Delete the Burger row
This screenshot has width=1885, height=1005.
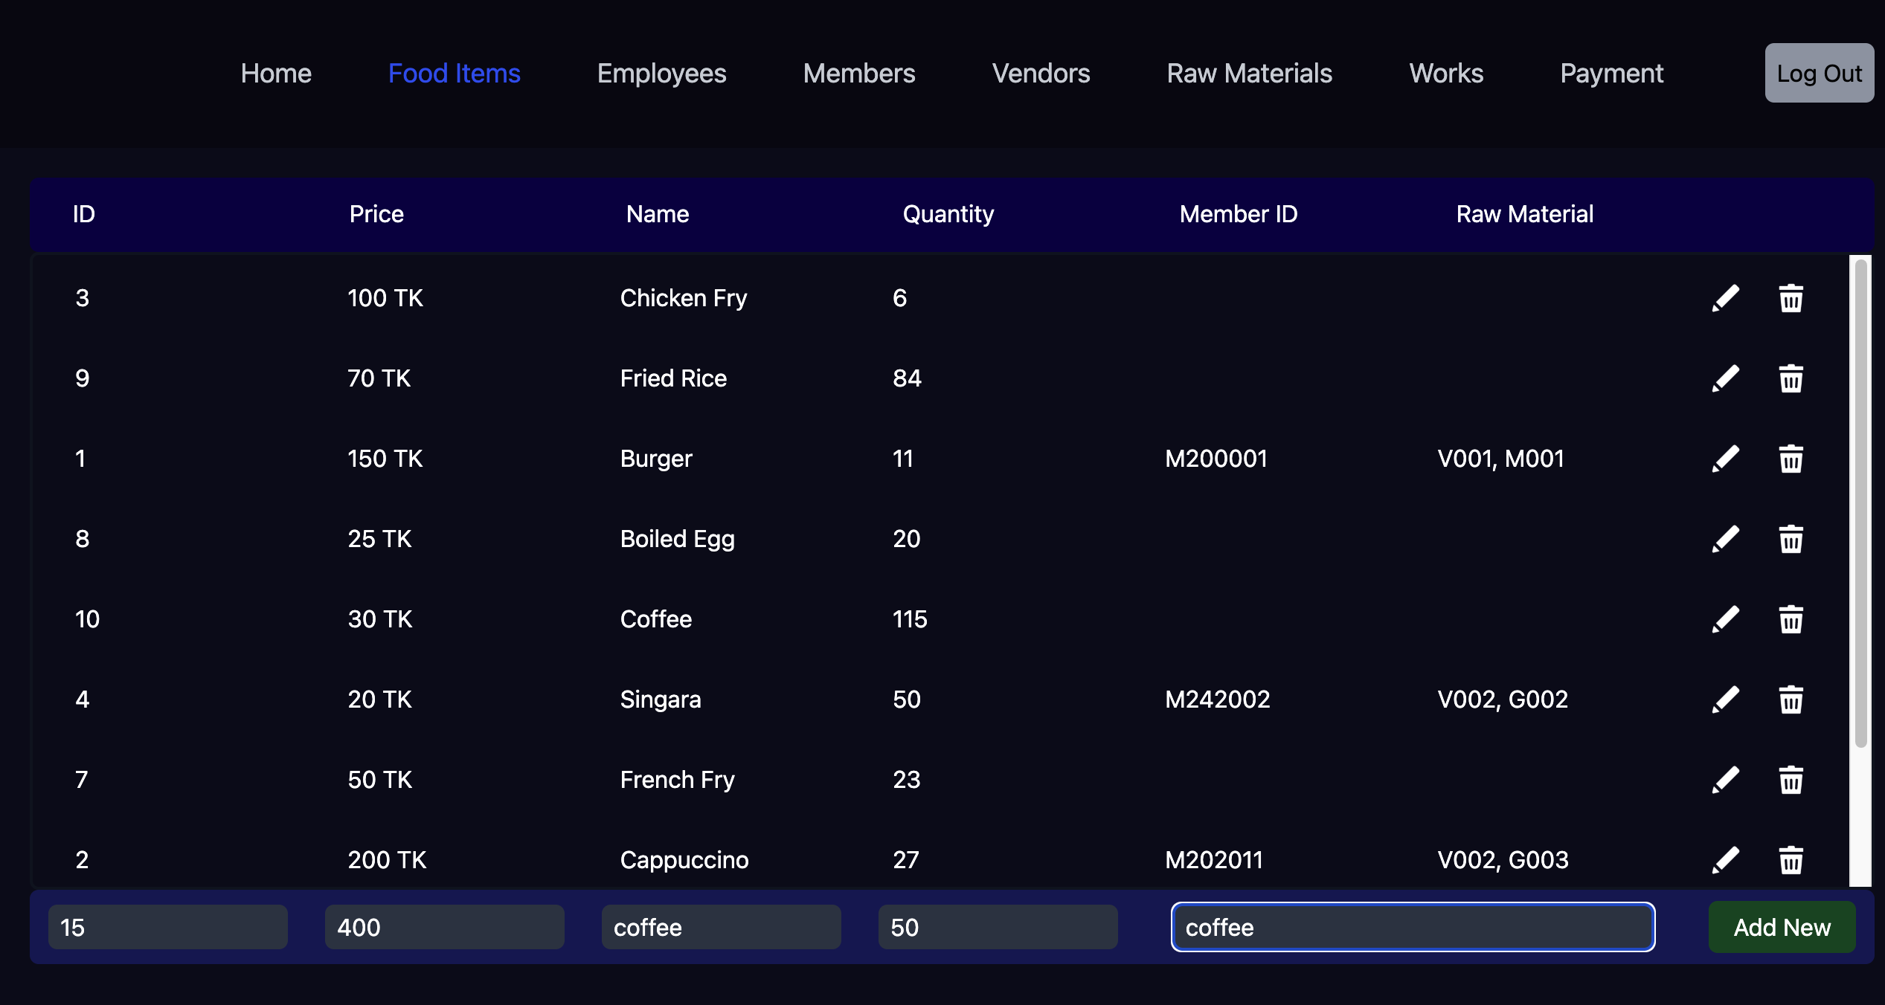1791,459
